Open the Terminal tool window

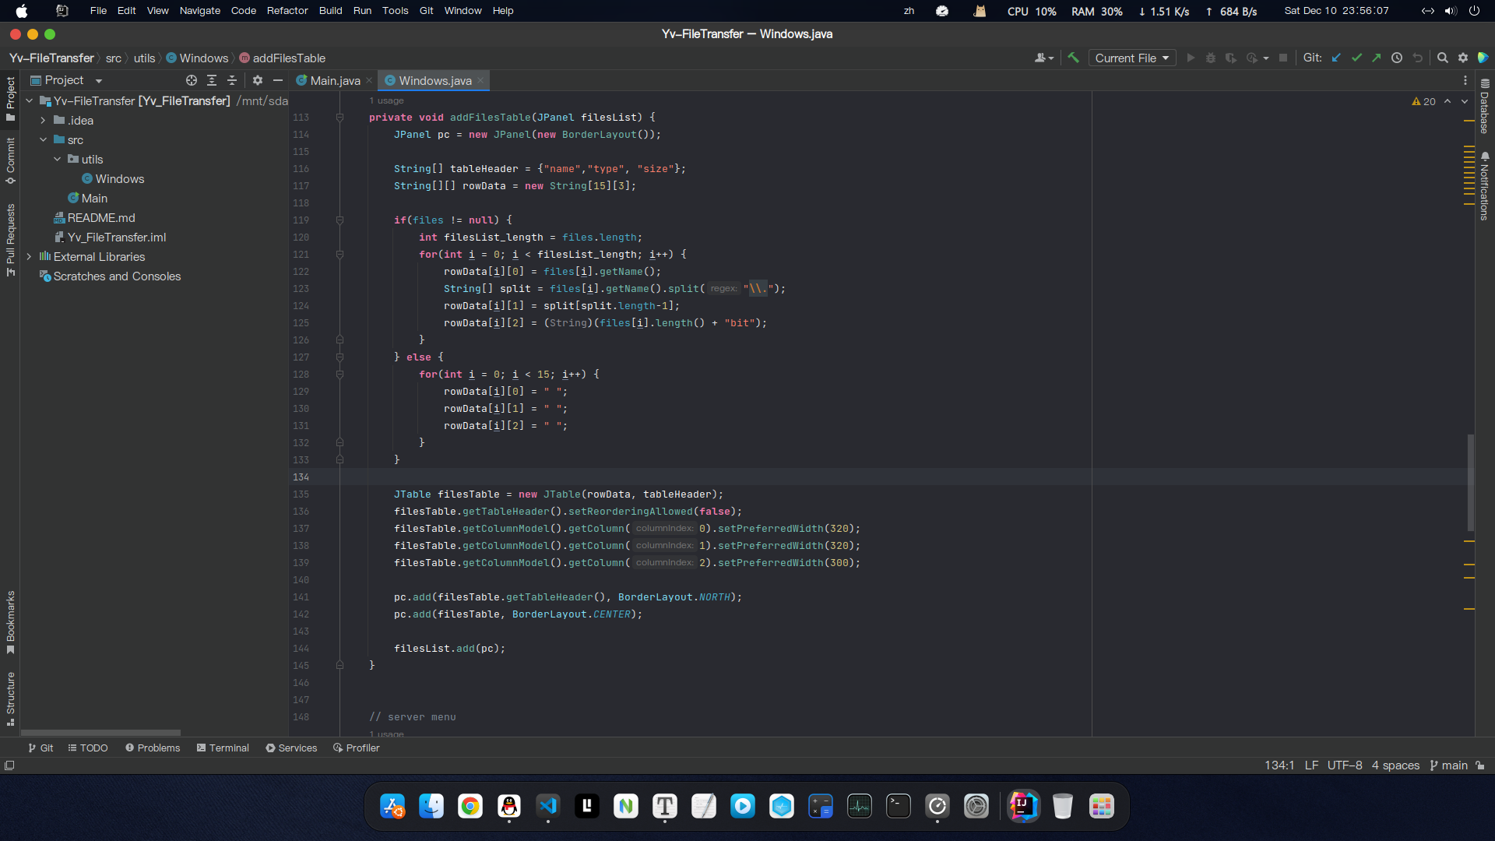click(223, 748)
